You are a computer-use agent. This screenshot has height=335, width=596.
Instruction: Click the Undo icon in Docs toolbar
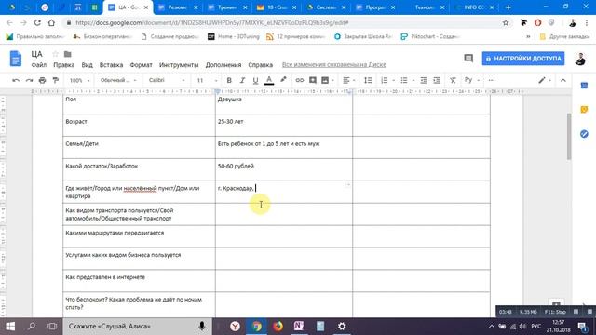click(16, 81)
